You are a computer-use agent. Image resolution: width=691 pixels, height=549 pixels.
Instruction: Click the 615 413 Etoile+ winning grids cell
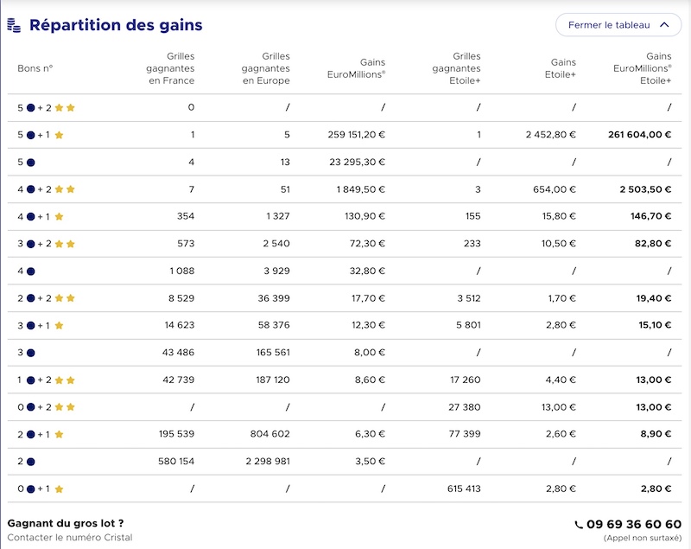464,488
